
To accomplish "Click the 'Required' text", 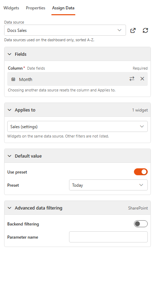I will [x=140, y=68].
